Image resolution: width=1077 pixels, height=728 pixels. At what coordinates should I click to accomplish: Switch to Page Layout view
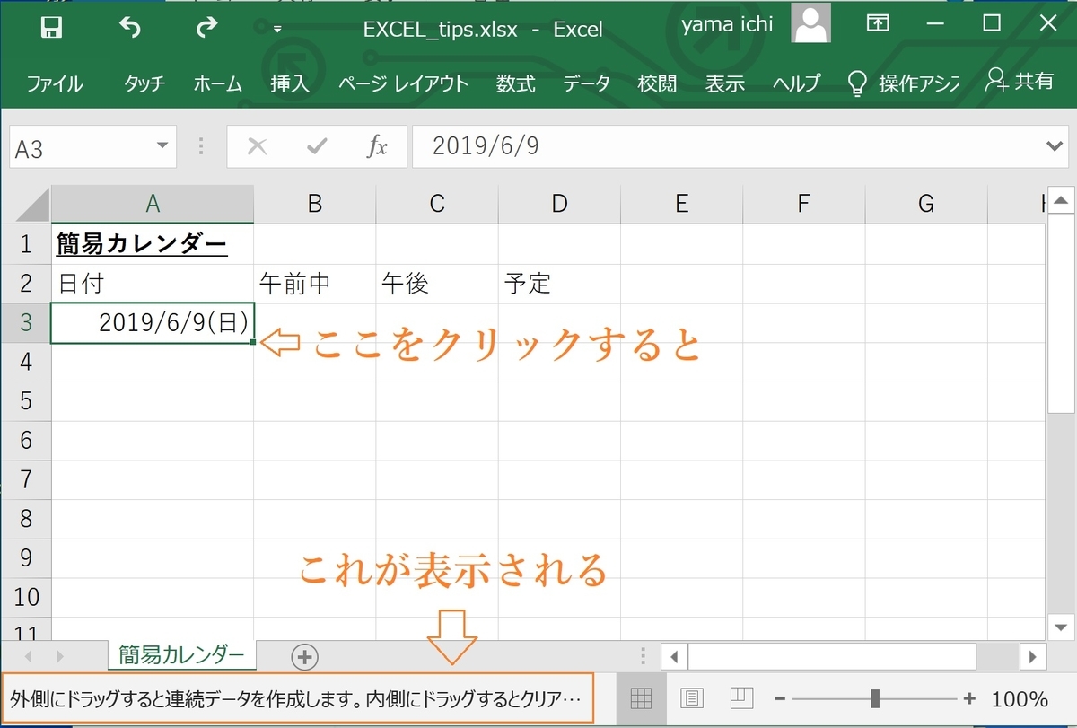(x=693, y=697)
